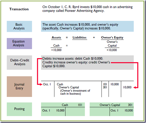This screenshot has width=146, height=123.
Task: Click the Cash account title in journal entry
Action: [x=60, y=84]
